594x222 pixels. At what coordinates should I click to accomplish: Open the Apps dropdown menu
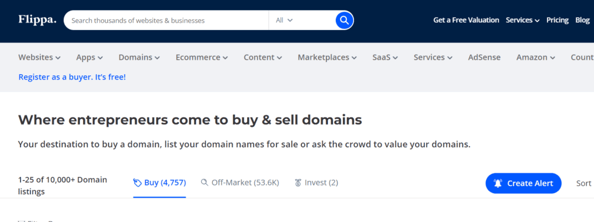point(89,57)
